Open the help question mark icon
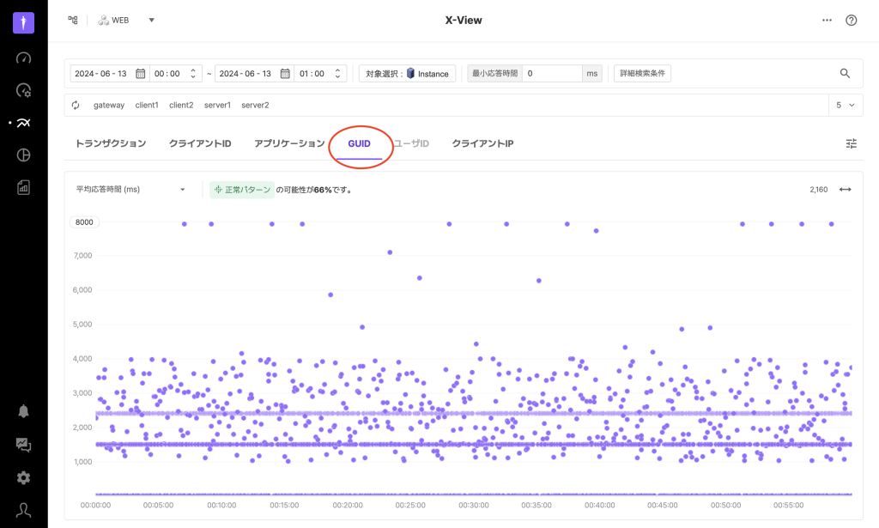 point(851,20)
